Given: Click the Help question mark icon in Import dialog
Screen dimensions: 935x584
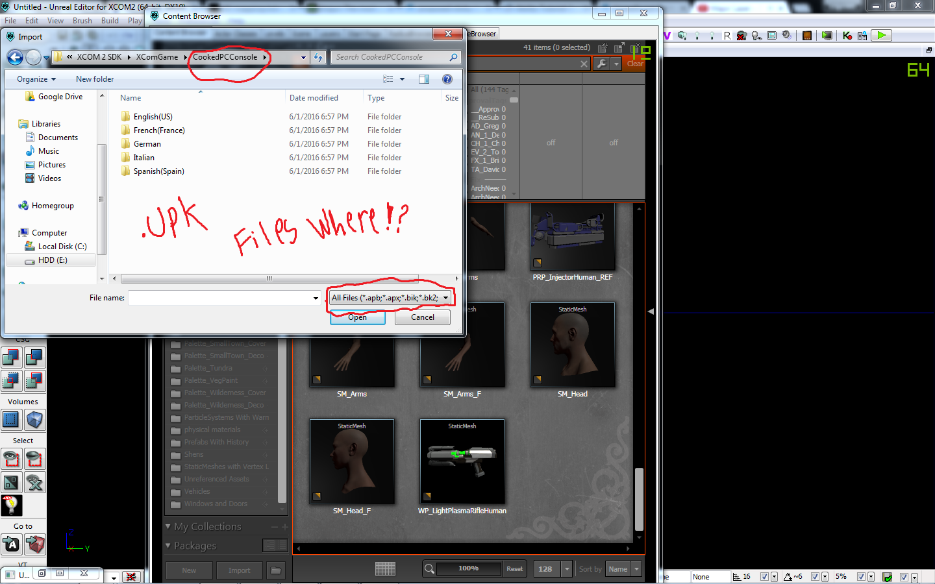Looking at the screenshot, I should (x=447, y=79).
